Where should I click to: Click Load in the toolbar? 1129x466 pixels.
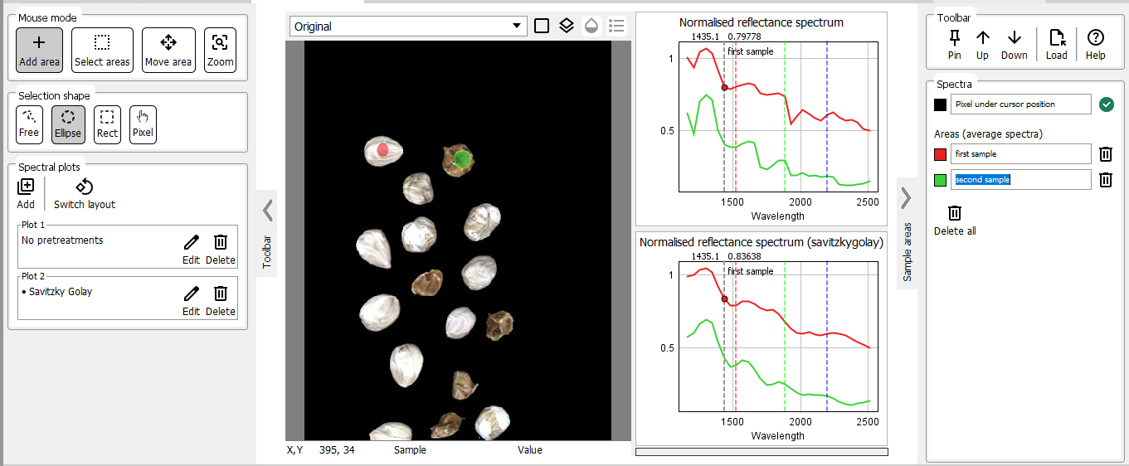1056,45
